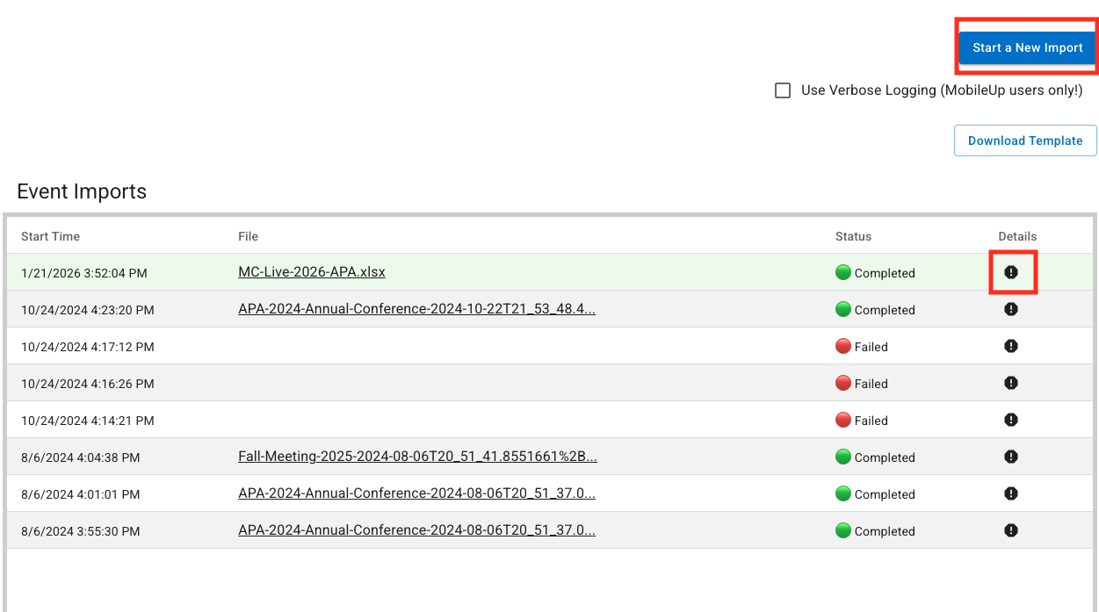This screenshot has height=612, width=1099.
Task: Open the APA-2024-Annual-Conference 10-22 file link
Action: 417,309
